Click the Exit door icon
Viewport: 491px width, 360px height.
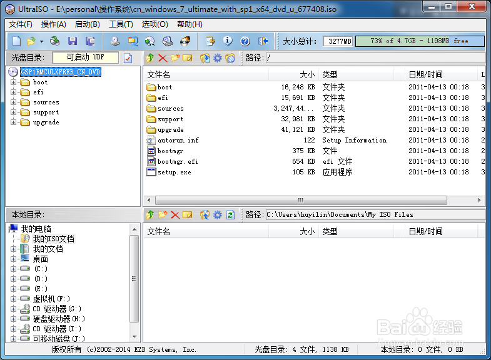click(x=263, y=41)
